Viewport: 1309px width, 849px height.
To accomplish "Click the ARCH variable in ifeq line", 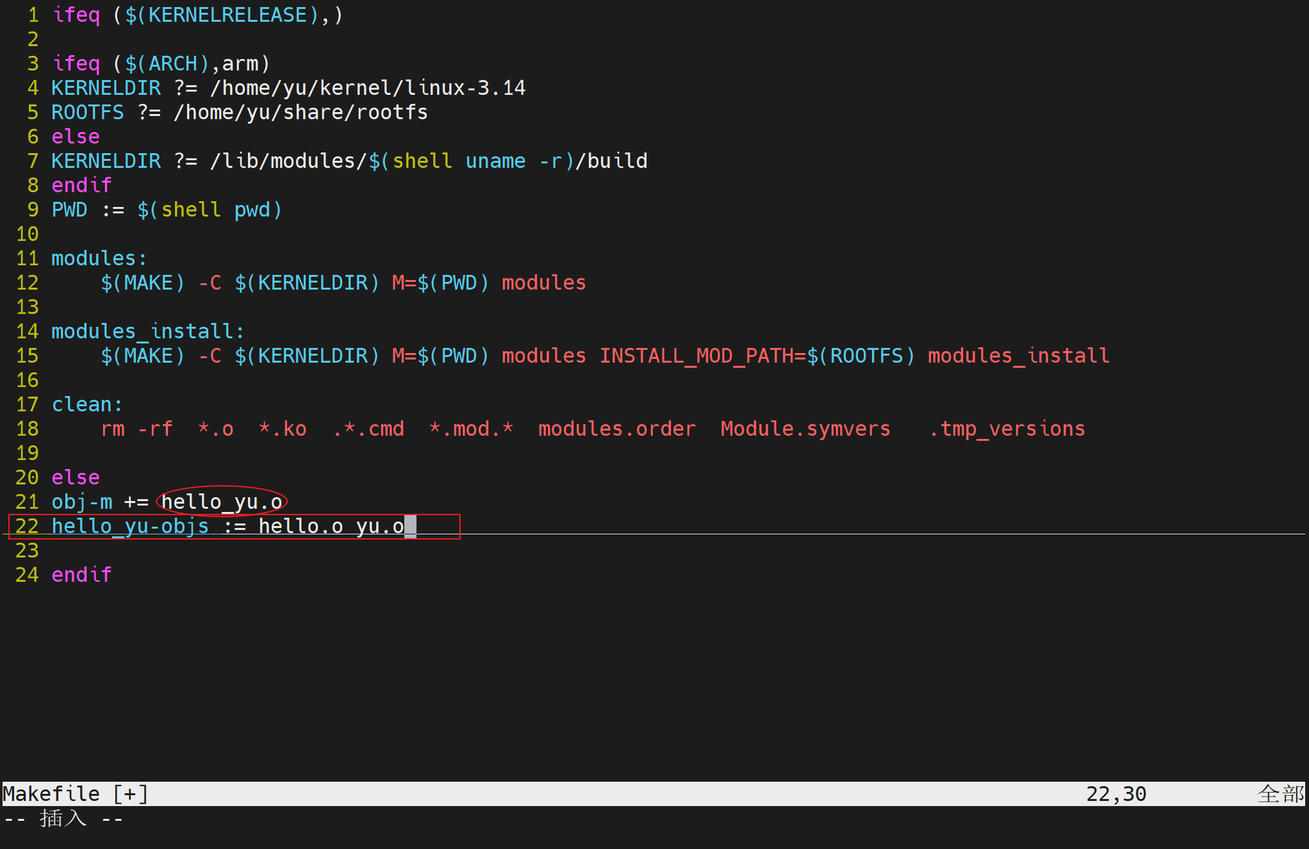I will pyautogui.click(x=173, y=63).
